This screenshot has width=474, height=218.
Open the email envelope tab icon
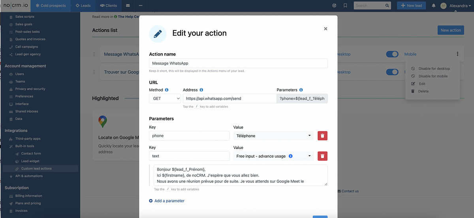pyautogui.click(x=128, y=6)
